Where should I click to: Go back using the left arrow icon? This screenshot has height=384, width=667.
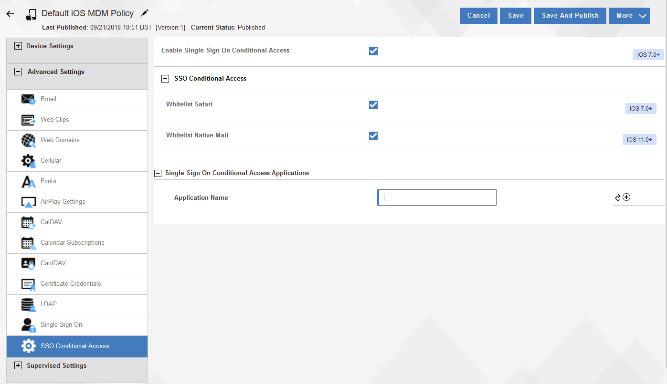[10, 14]
